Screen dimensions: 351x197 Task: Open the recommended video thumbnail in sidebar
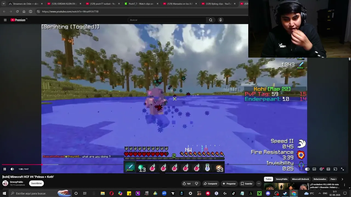pos(286,186)
